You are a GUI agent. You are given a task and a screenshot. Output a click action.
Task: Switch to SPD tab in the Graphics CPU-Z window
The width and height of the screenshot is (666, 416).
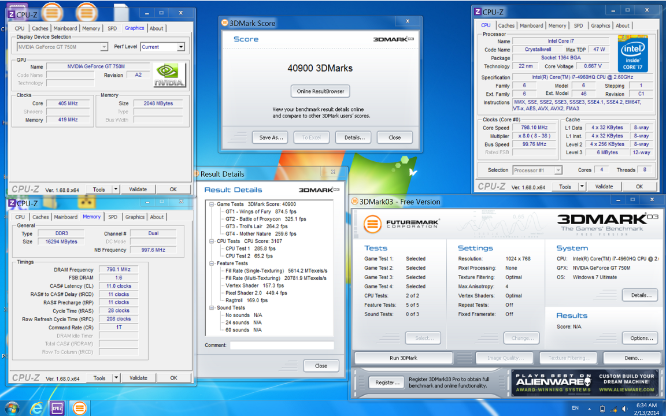112,28
